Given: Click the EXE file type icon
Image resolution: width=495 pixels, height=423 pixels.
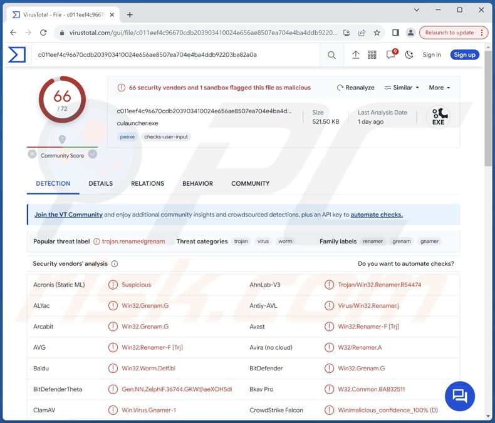Looking at the screenshot, I should click(x=438, y=116).
